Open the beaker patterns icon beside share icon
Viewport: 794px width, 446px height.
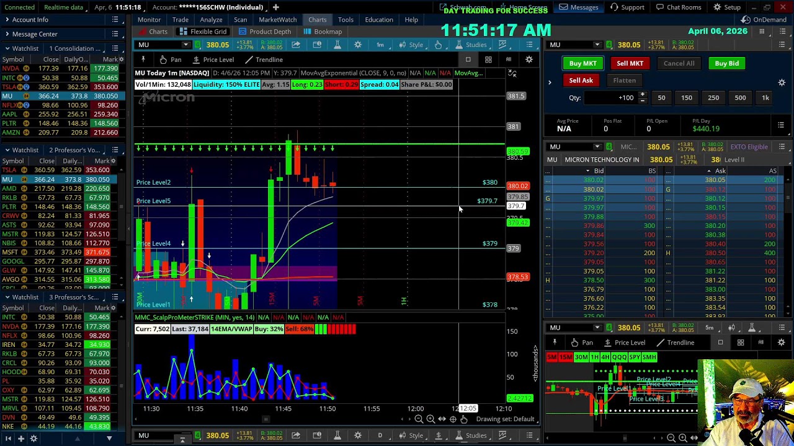(x=337, y=45)
